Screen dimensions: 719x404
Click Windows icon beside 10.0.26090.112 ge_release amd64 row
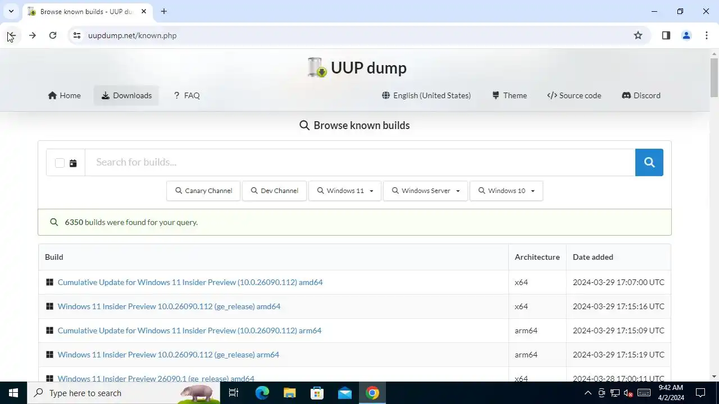(x=49, y=306)
